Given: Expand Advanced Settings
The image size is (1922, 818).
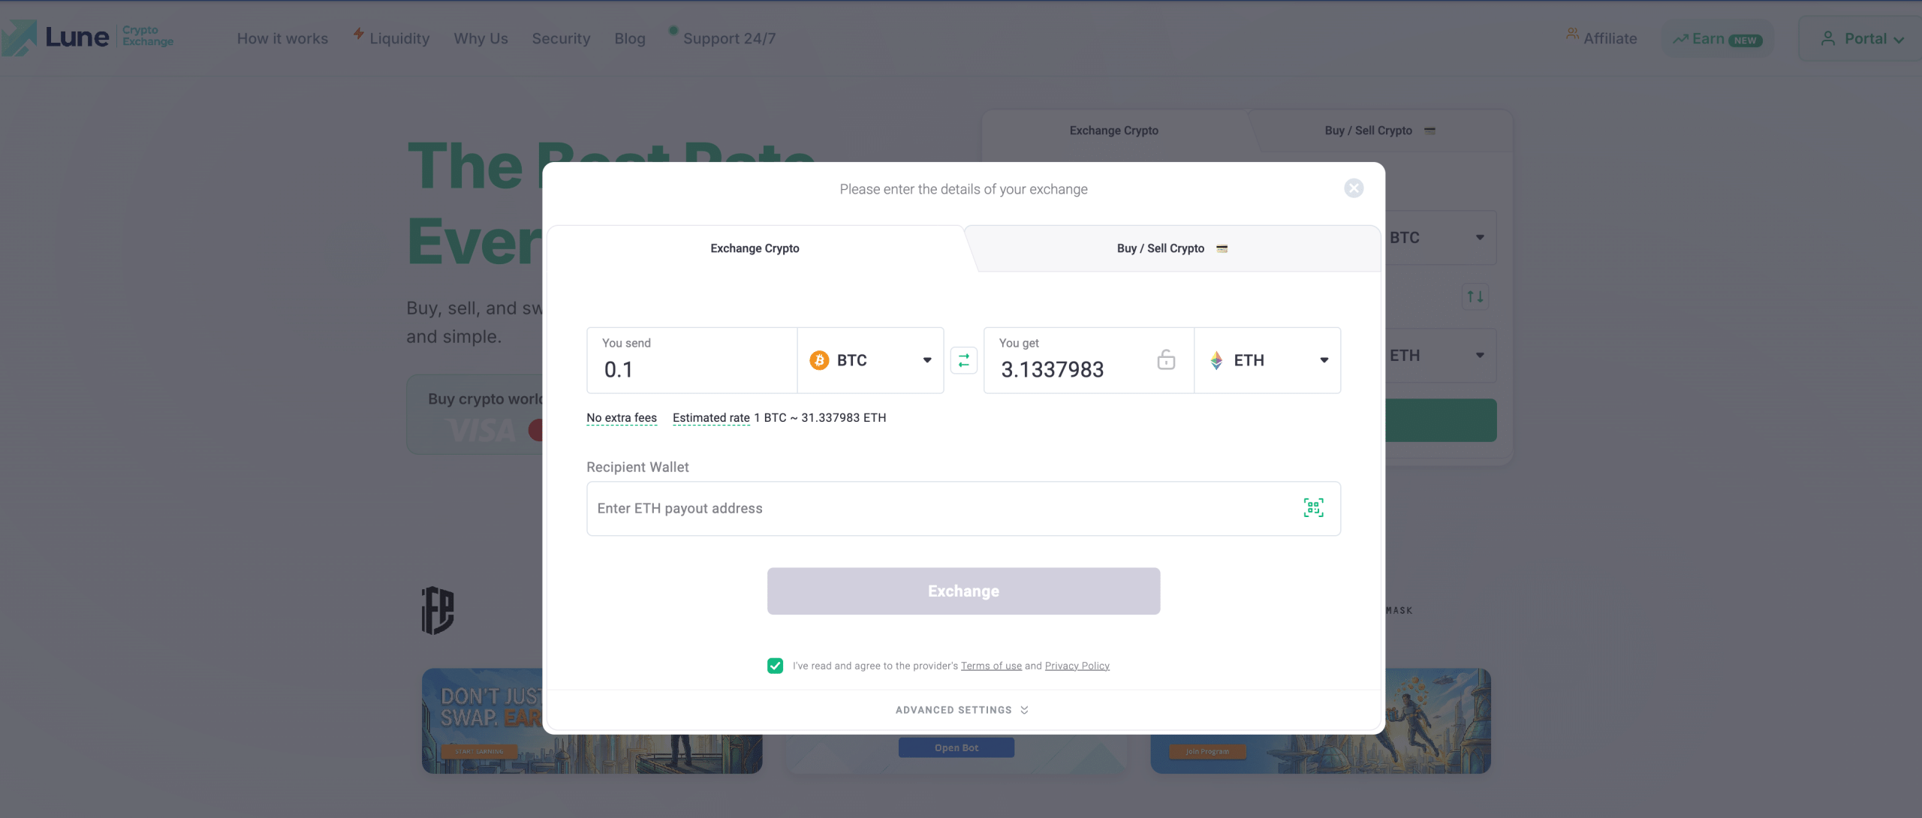Looking at the screenshot, I should click(963, 710).
